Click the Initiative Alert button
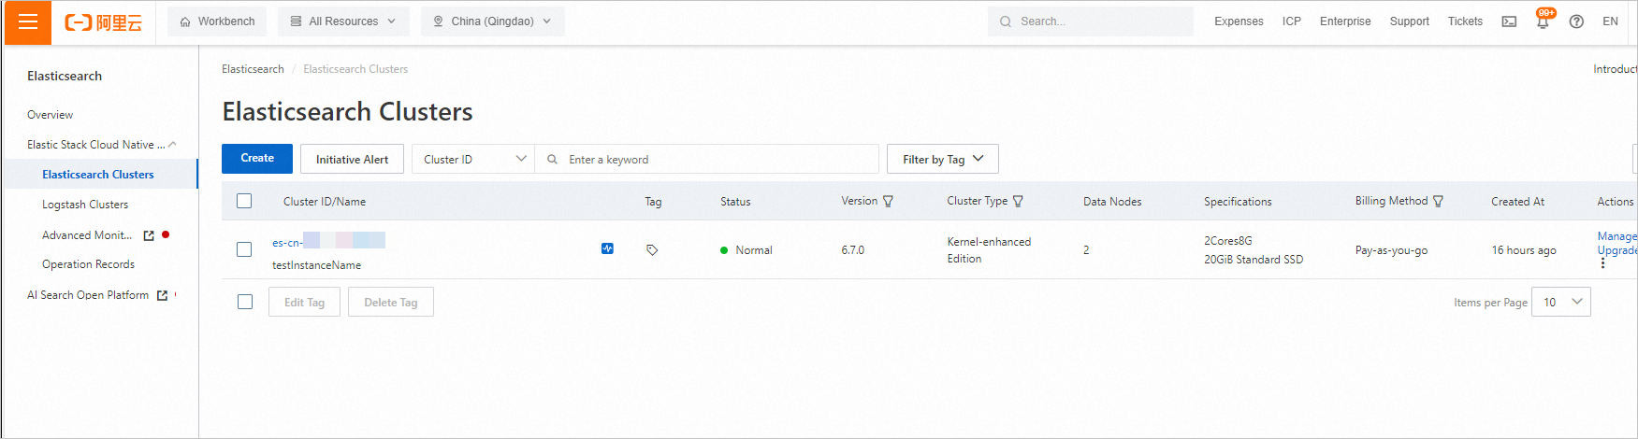This screenshot has width=1638, height=439. click(x=352, y=159)
